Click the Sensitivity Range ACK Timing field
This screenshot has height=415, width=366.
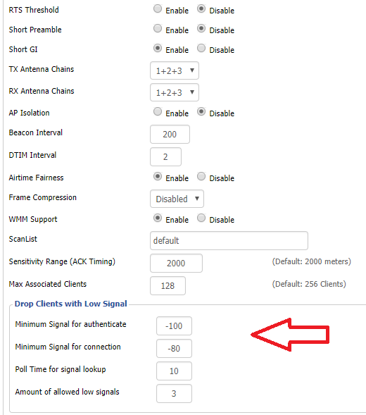click(x=176, y=263)
